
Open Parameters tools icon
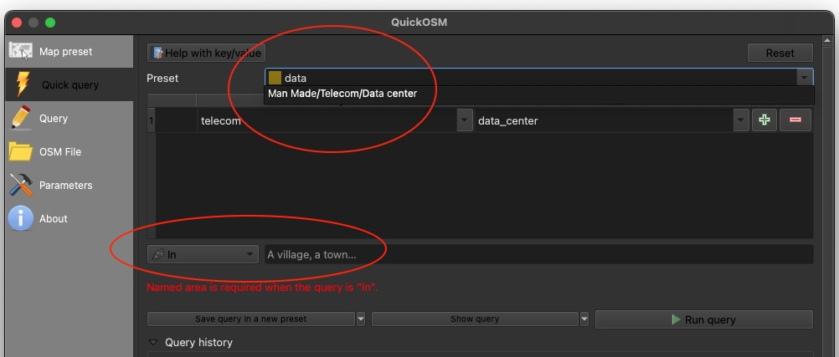pyautogui.click(x=21, y=185)
